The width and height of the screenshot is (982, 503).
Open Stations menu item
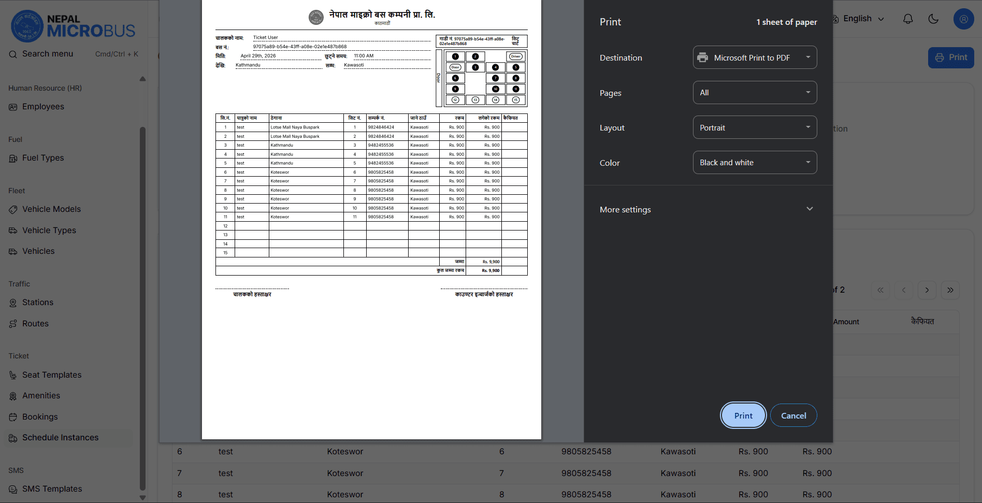(x=37, y=303)
